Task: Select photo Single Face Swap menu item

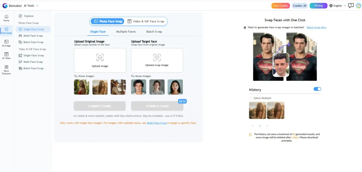Action: pos(33,29)
